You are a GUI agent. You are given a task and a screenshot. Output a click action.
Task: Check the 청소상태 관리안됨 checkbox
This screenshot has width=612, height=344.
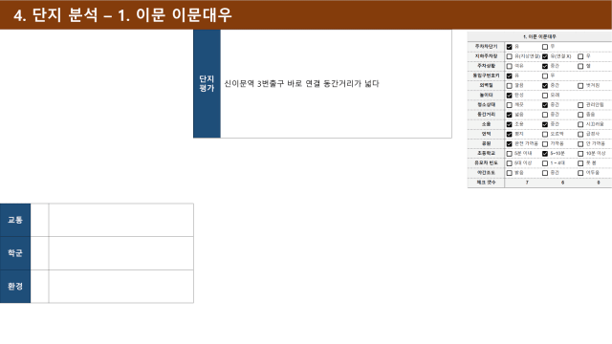[580, 105]
